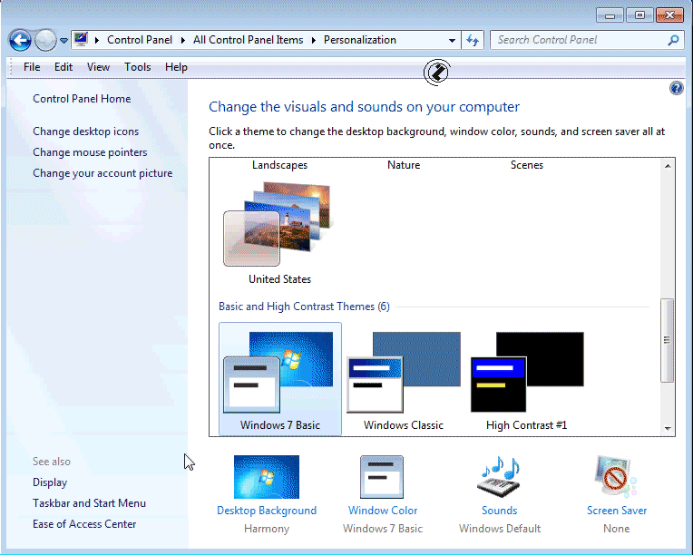Open the Tools menu
This screenshot has height=555, width=693.
coord(138,67)
